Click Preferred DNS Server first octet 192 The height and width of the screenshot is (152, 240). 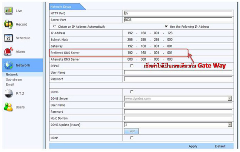tap(130, 53)
